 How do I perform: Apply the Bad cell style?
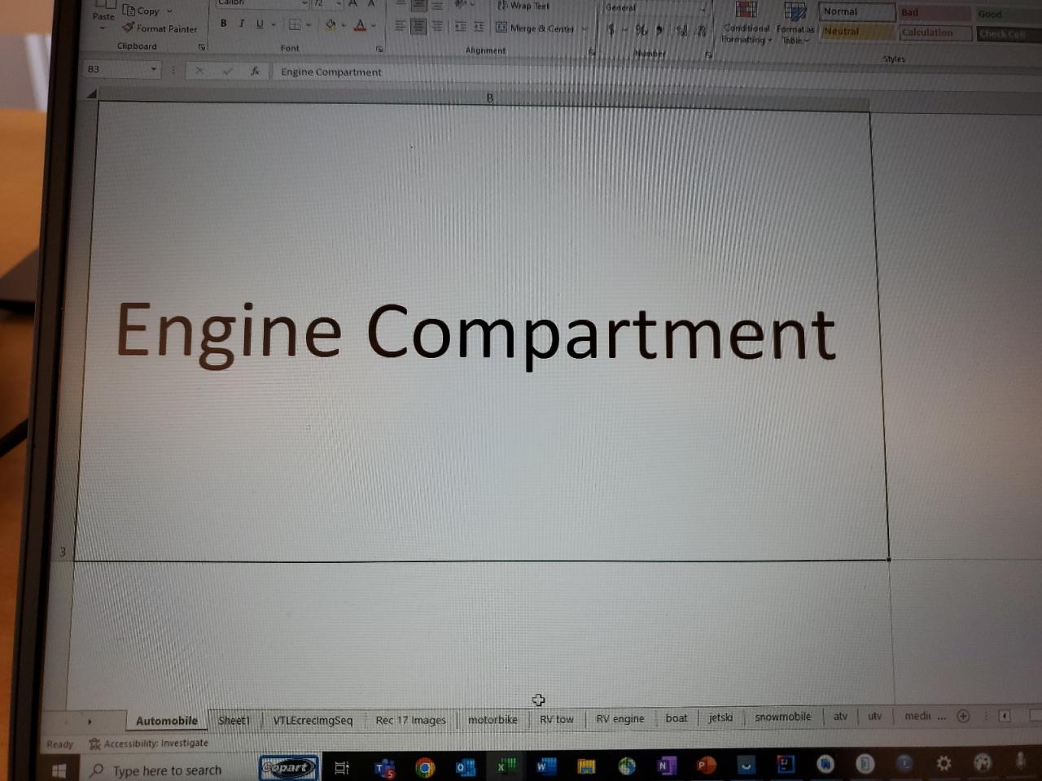point(935,12)
